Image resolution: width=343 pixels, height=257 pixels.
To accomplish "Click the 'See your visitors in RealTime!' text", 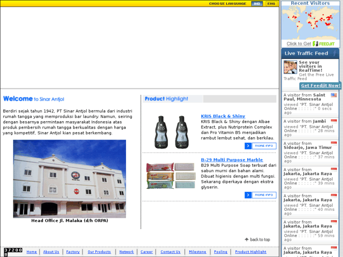I will 310,66.
